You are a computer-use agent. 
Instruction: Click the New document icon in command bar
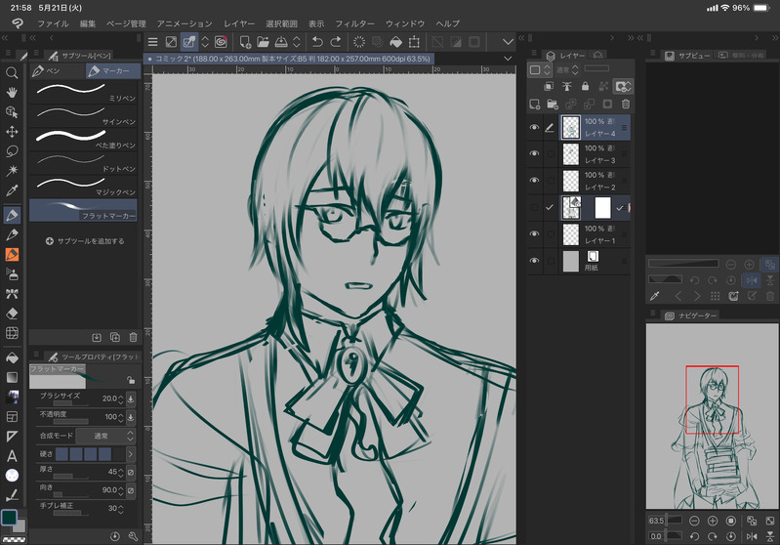(245, 42)
